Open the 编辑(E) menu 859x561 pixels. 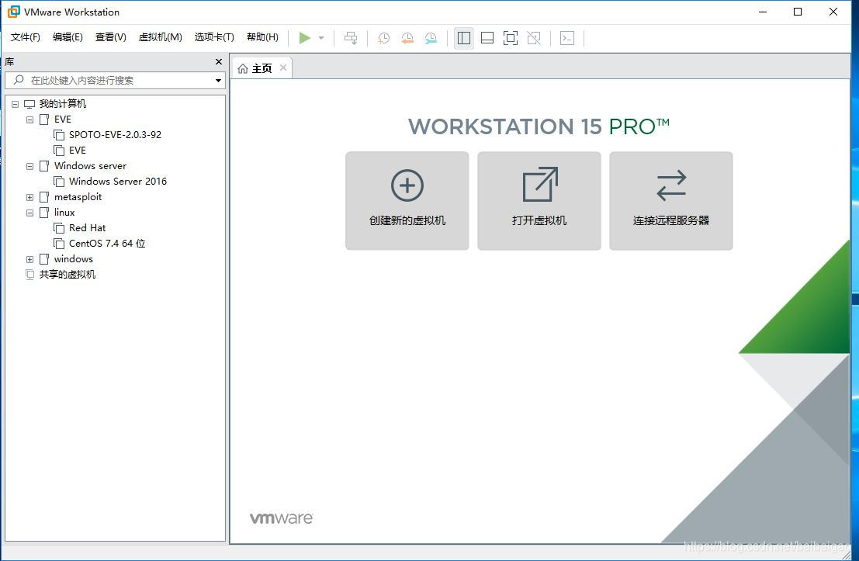[x=68, y=37]
